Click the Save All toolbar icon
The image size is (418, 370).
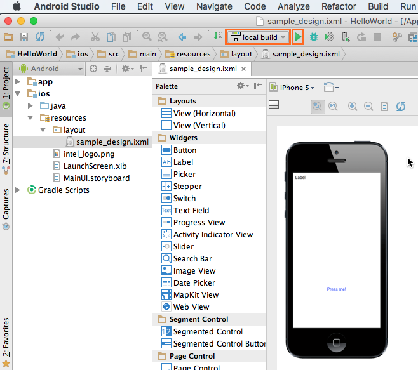click(x=24, y=37)
